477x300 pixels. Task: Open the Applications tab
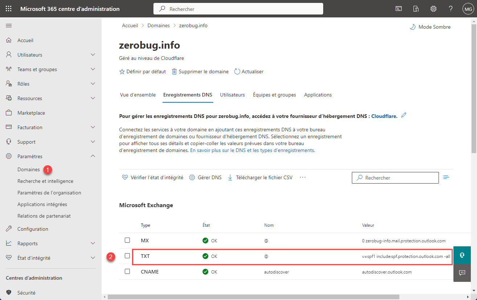(318, 95)
